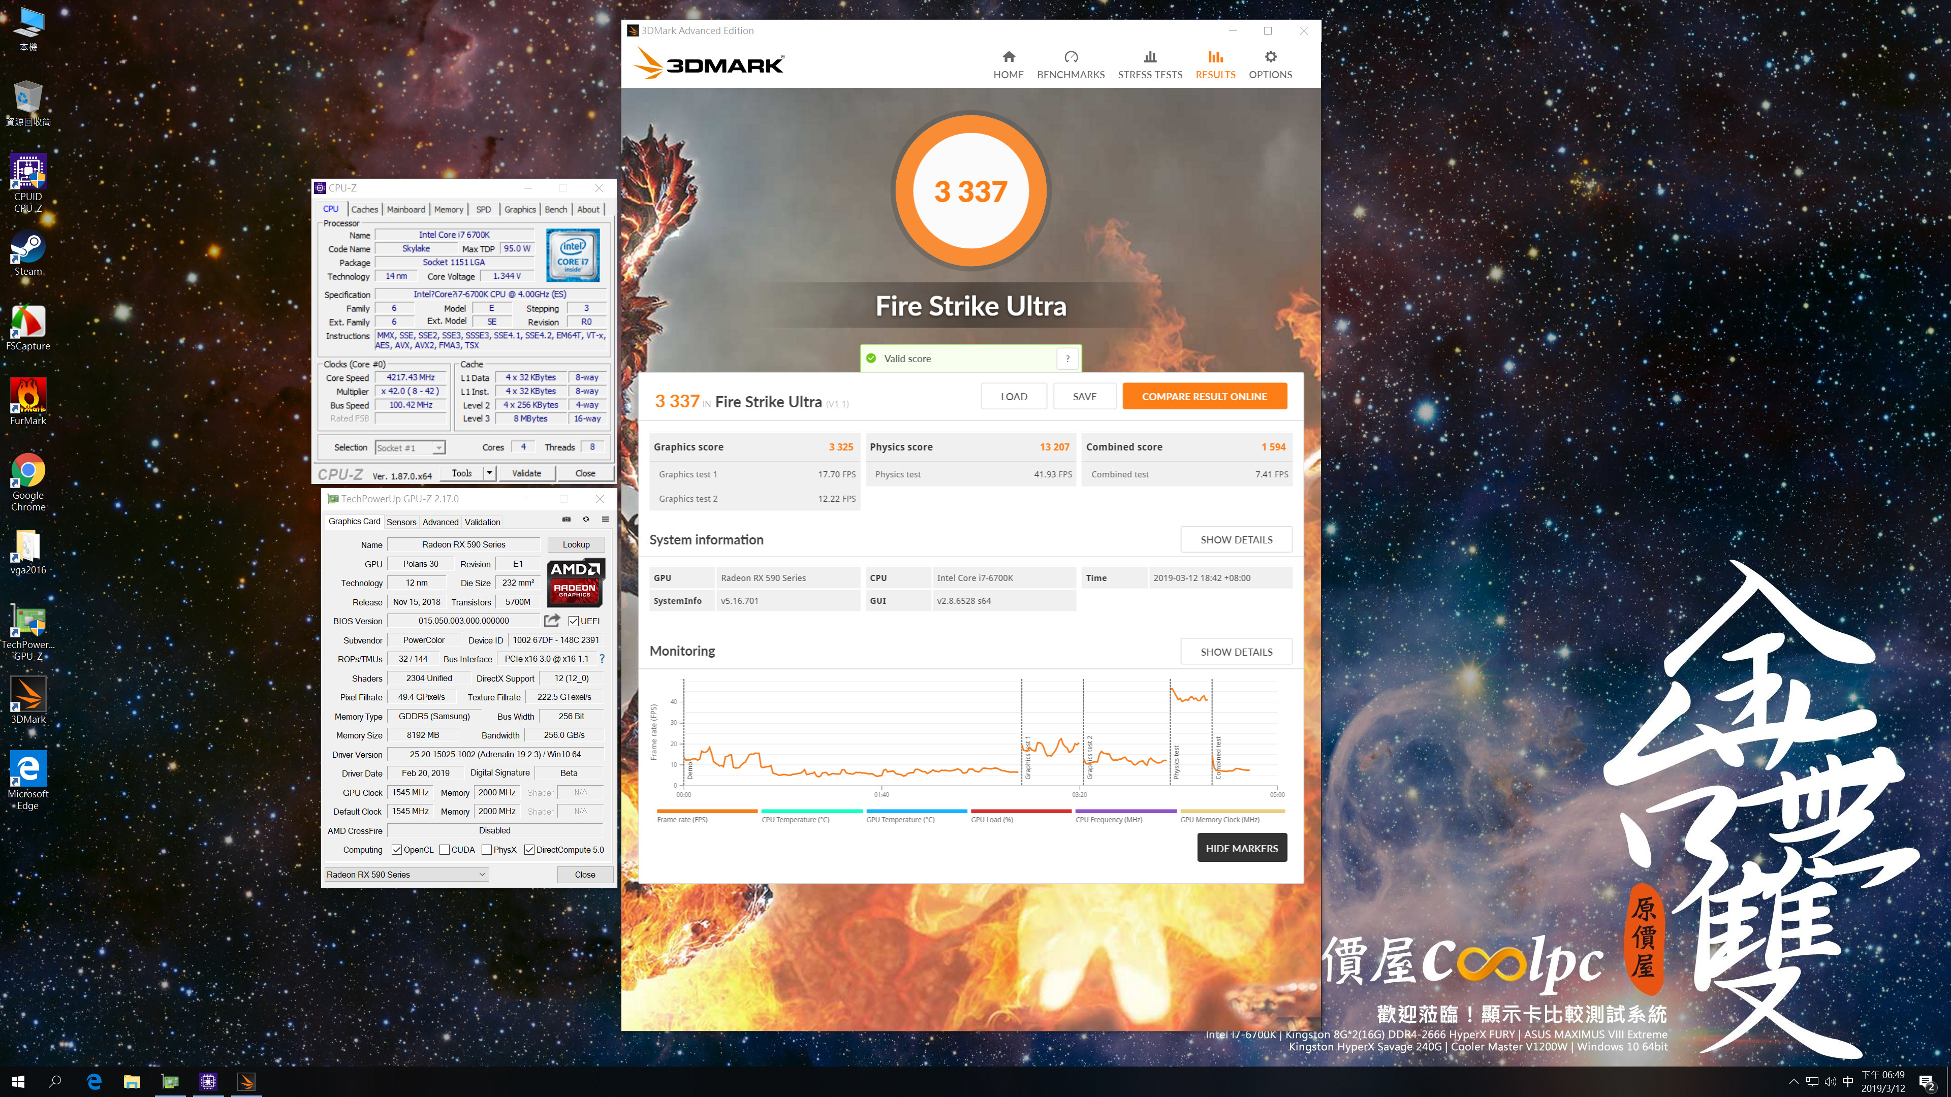The image size is (1951, 1097).
Task: Click the GPU-Z Name field
Action: (x=463, y=544)
